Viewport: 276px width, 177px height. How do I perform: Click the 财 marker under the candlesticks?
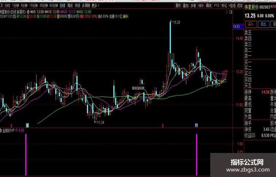197,125
